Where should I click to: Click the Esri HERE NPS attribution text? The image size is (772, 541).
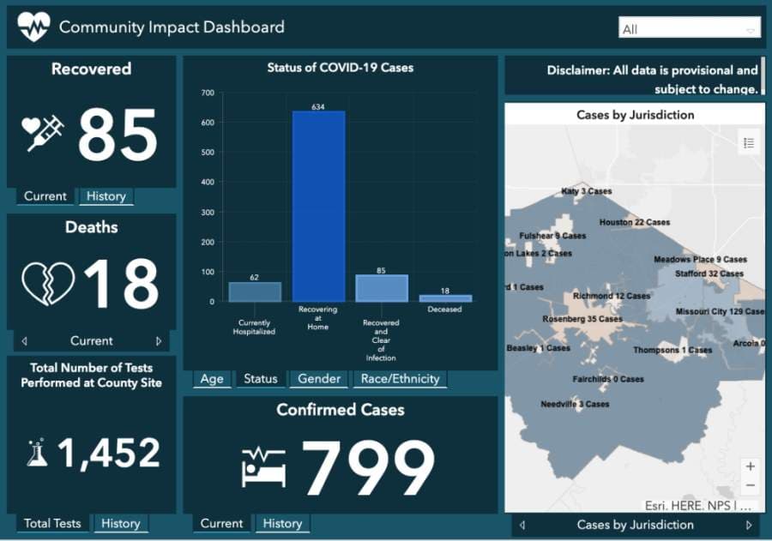698,506
